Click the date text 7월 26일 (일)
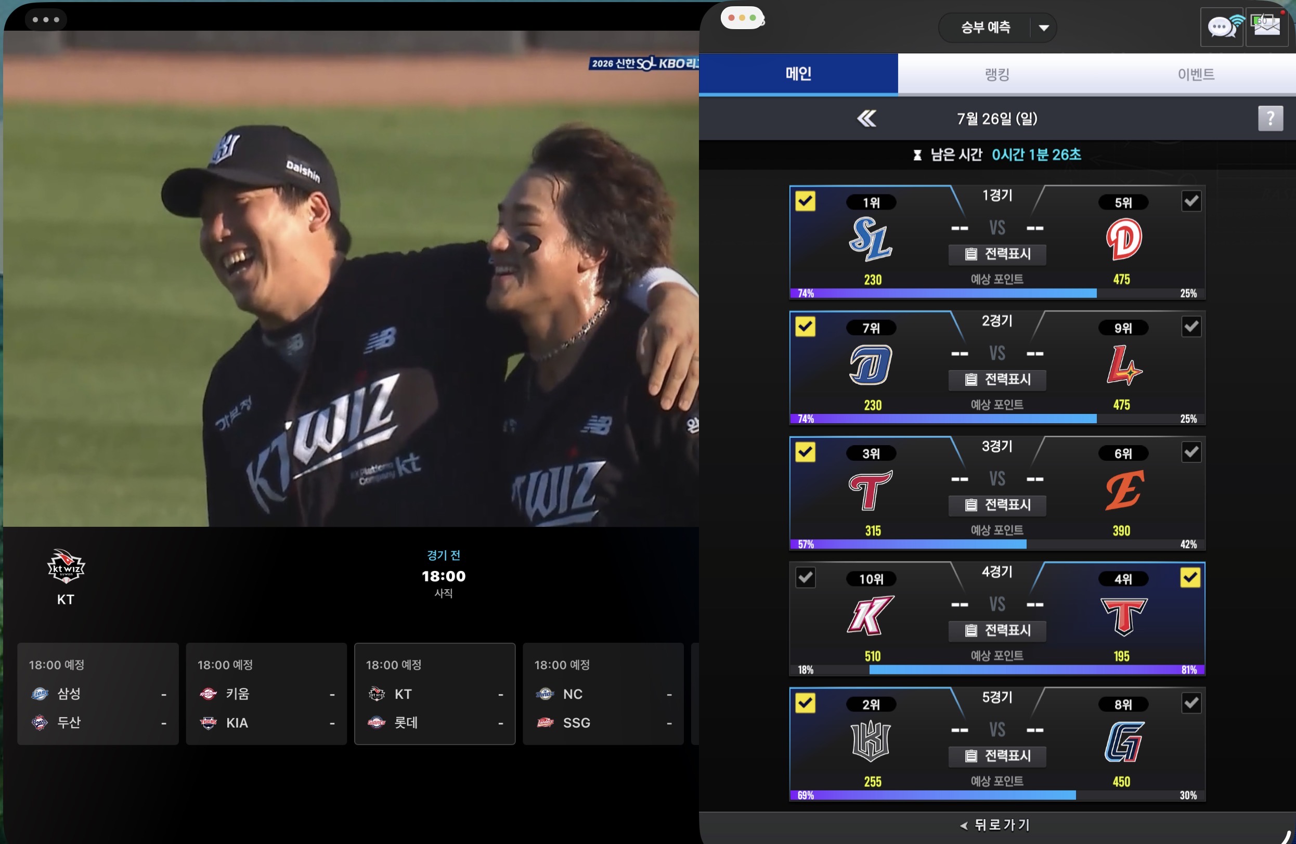The width and height of the screenshot is (1296, 844). tap(997, 119)
